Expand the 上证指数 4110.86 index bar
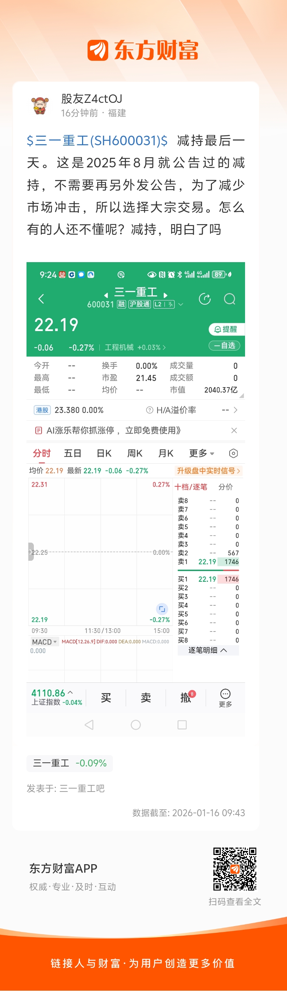This screenshot has height=991, width=287. pos(57,698)
